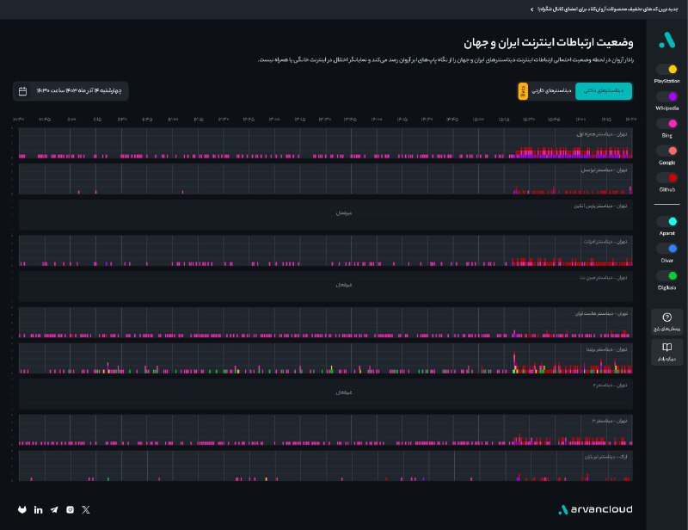Toggle the Google switch
The height and width of the screenshot is (530, 688).
(667, 151)
